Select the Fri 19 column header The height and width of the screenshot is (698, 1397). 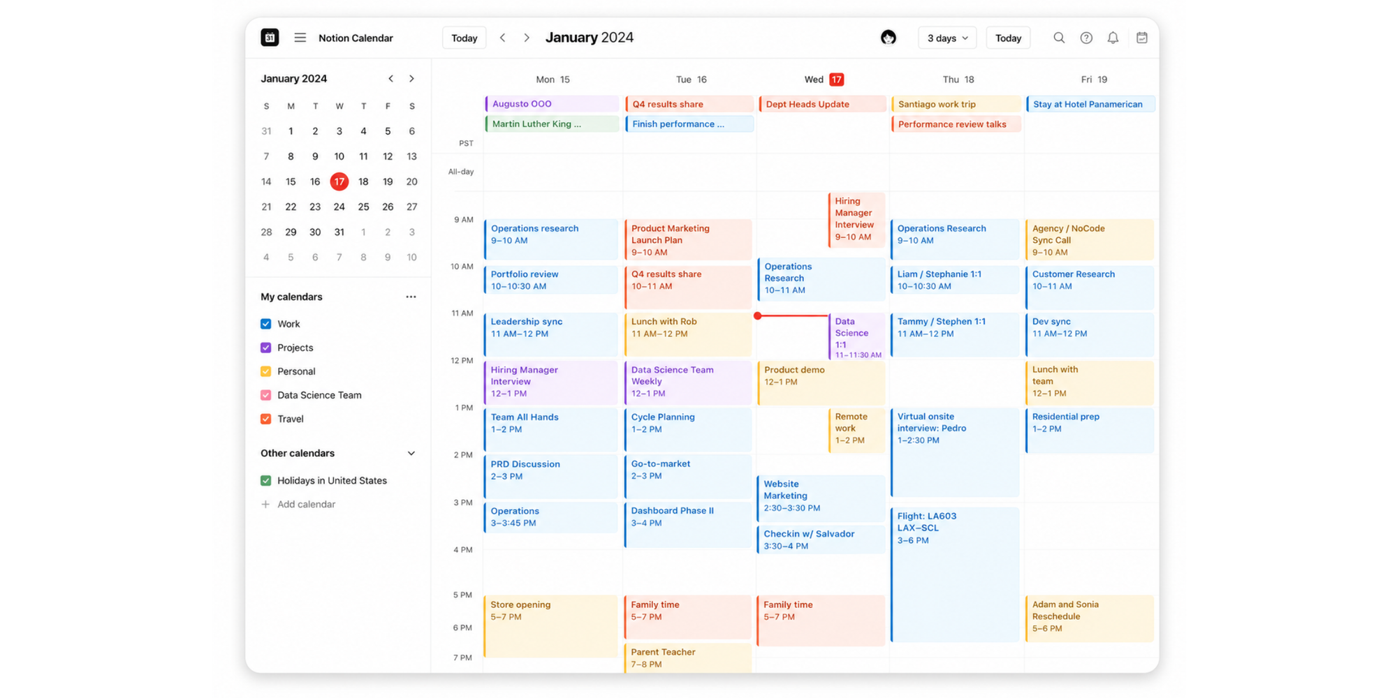coord(1094,80)
